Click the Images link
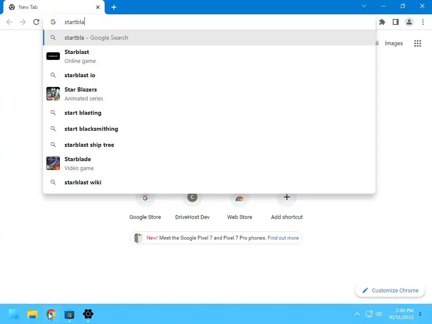Viewport: 432px width, 324px height. click(x=394, y=43)
